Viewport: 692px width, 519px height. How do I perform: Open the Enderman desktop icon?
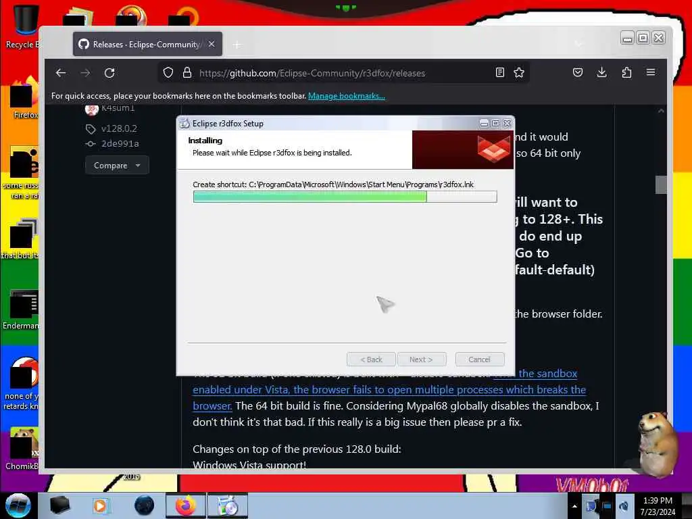point(22,310)
